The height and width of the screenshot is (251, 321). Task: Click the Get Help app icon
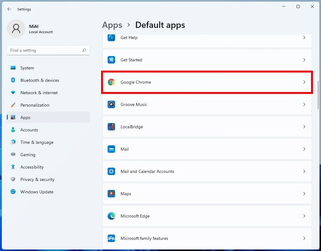point(111,37)
